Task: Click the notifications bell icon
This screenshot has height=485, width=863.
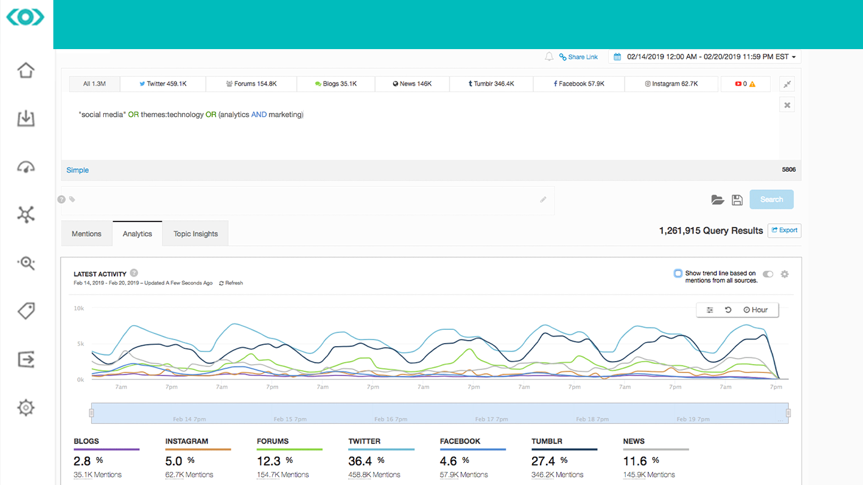Action: 548,56
